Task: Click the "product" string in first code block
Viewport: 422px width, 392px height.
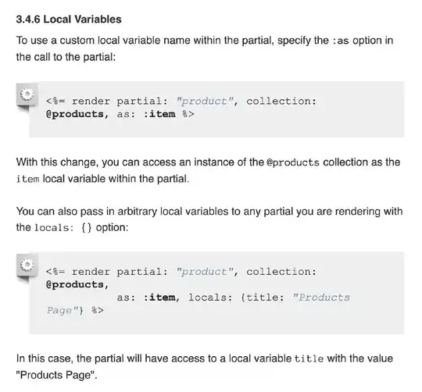Action: (205, 102)
